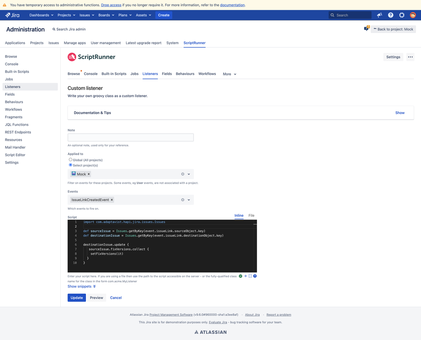Open the Issues dropdown in top nav
The height and width of the screenshot is (340, 421).
[87, 15]
